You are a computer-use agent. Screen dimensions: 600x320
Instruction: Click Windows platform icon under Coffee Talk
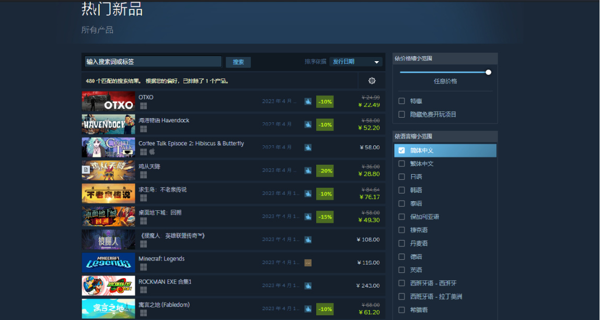143,152
